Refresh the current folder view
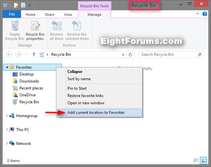 pos(131,54)
